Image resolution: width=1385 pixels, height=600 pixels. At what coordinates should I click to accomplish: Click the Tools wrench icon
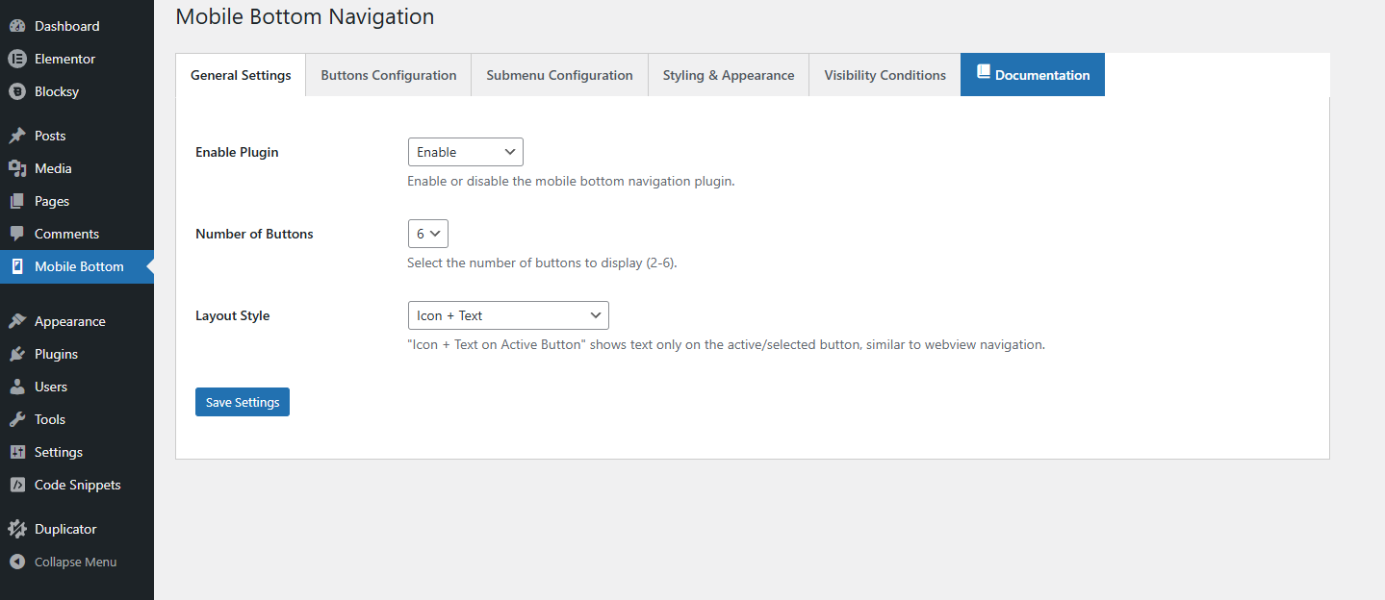tap(17, 419)
